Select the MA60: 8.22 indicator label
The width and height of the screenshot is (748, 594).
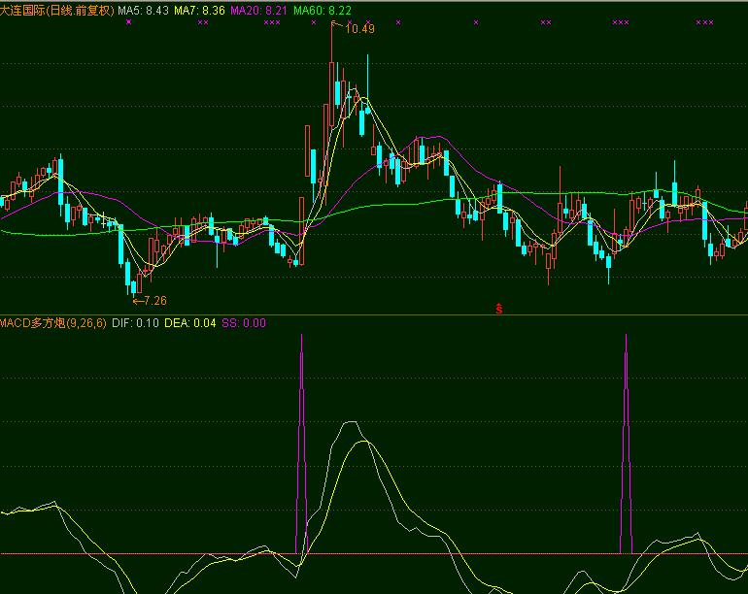[x=323, y=11]
